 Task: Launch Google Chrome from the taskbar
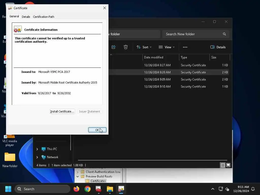(x=88, y=189)
